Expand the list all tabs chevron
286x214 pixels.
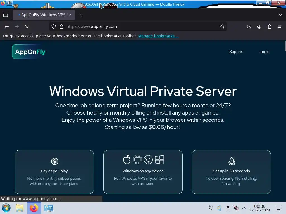[280, 15]
